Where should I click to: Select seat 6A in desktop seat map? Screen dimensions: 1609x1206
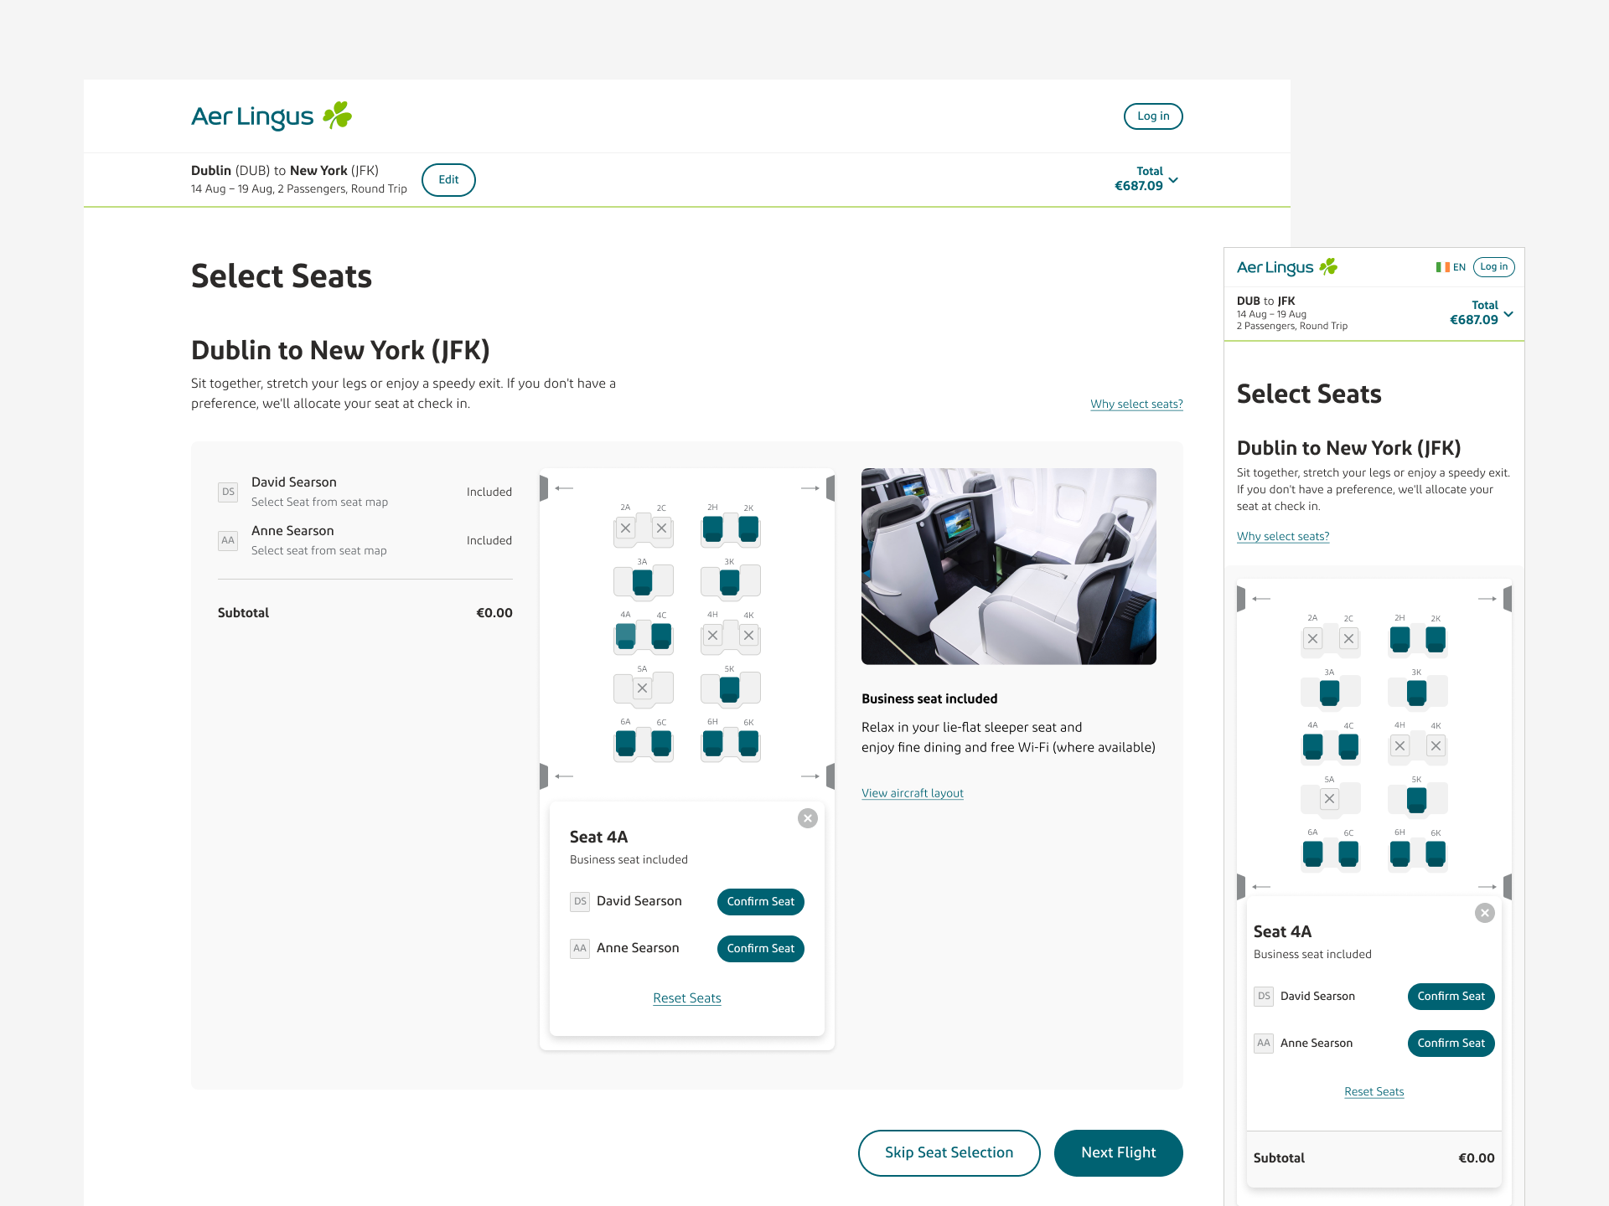tap(625, 743)
